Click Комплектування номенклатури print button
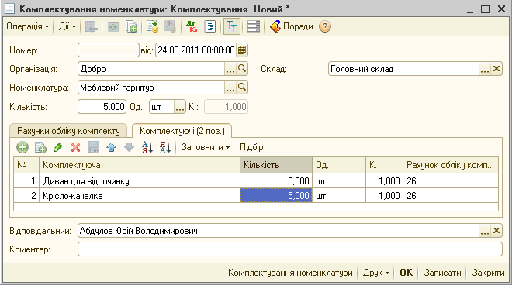512x285 pixels. [x=290, y=273]
